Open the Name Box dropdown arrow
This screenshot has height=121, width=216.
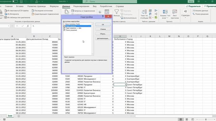coord(8,26)
